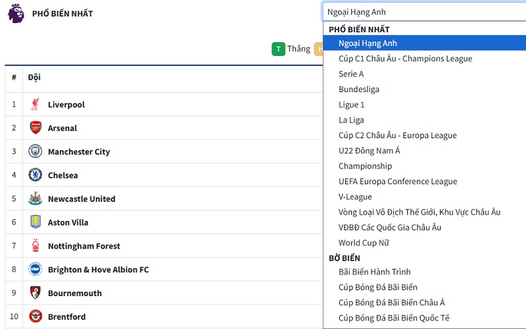The width and height of the screenshot is (526, 329).
Task: Open Brighton & Hove Albion FC link
Action: [x=98, y=270]
